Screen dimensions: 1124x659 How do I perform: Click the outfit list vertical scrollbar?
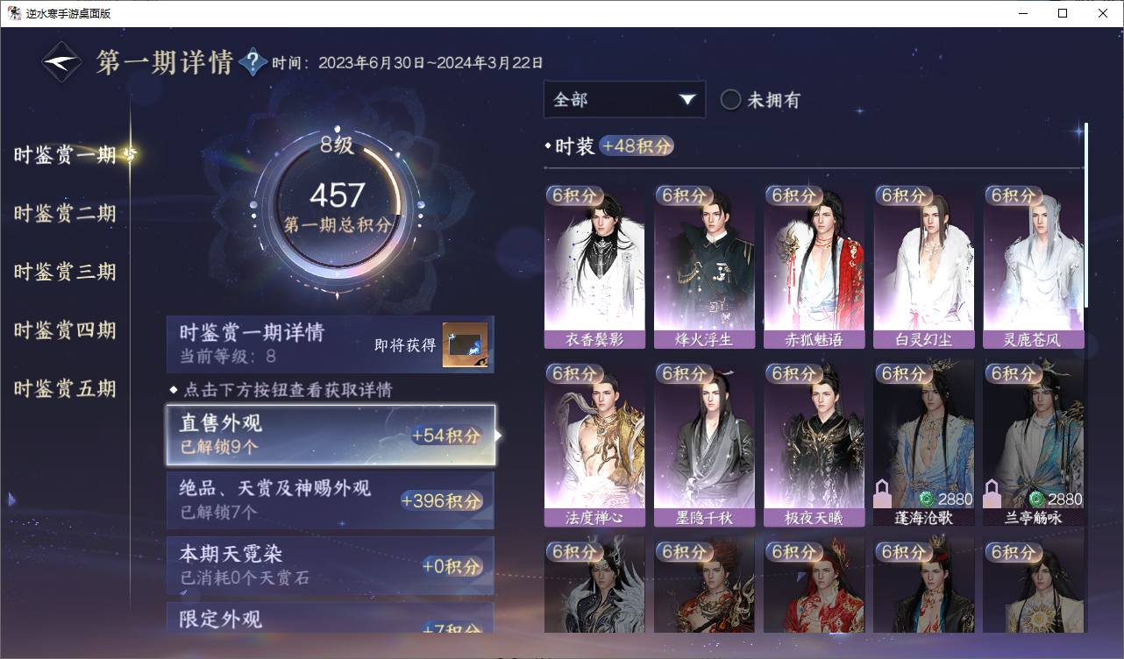pyautogui.click(x=1086, y=215)
